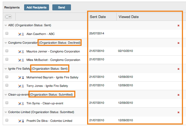Viewport: 186px width, 127px height.
Task: Tick the checkbox for Alan Cawthorn
Action: [7, 34]
